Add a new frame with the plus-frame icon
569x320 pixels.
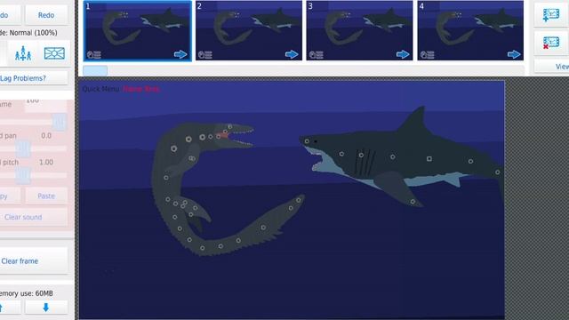coord(551,15)
